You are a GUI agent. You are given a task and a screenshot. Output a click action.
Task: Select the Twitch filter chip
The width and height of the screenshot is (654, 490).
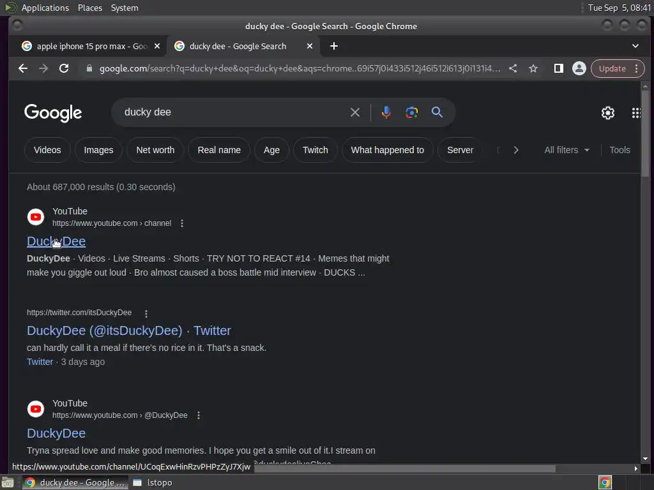coord(316,150)
